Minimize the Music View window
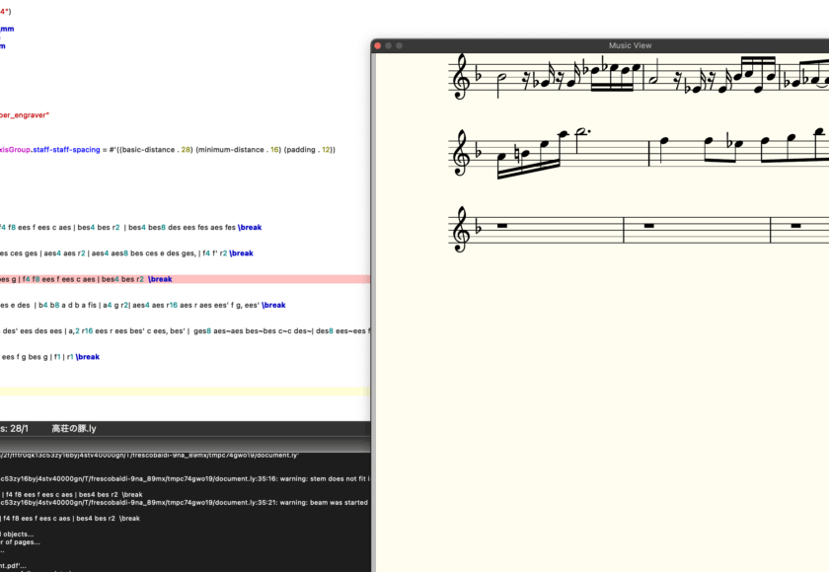Viewport: 829px width, 572px height. [x=390, y=45]
